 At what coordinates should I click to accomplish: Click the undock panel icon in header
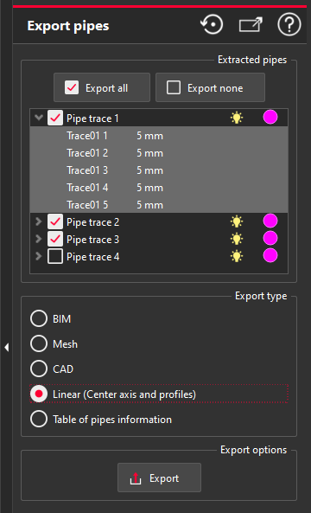(251, 25)
